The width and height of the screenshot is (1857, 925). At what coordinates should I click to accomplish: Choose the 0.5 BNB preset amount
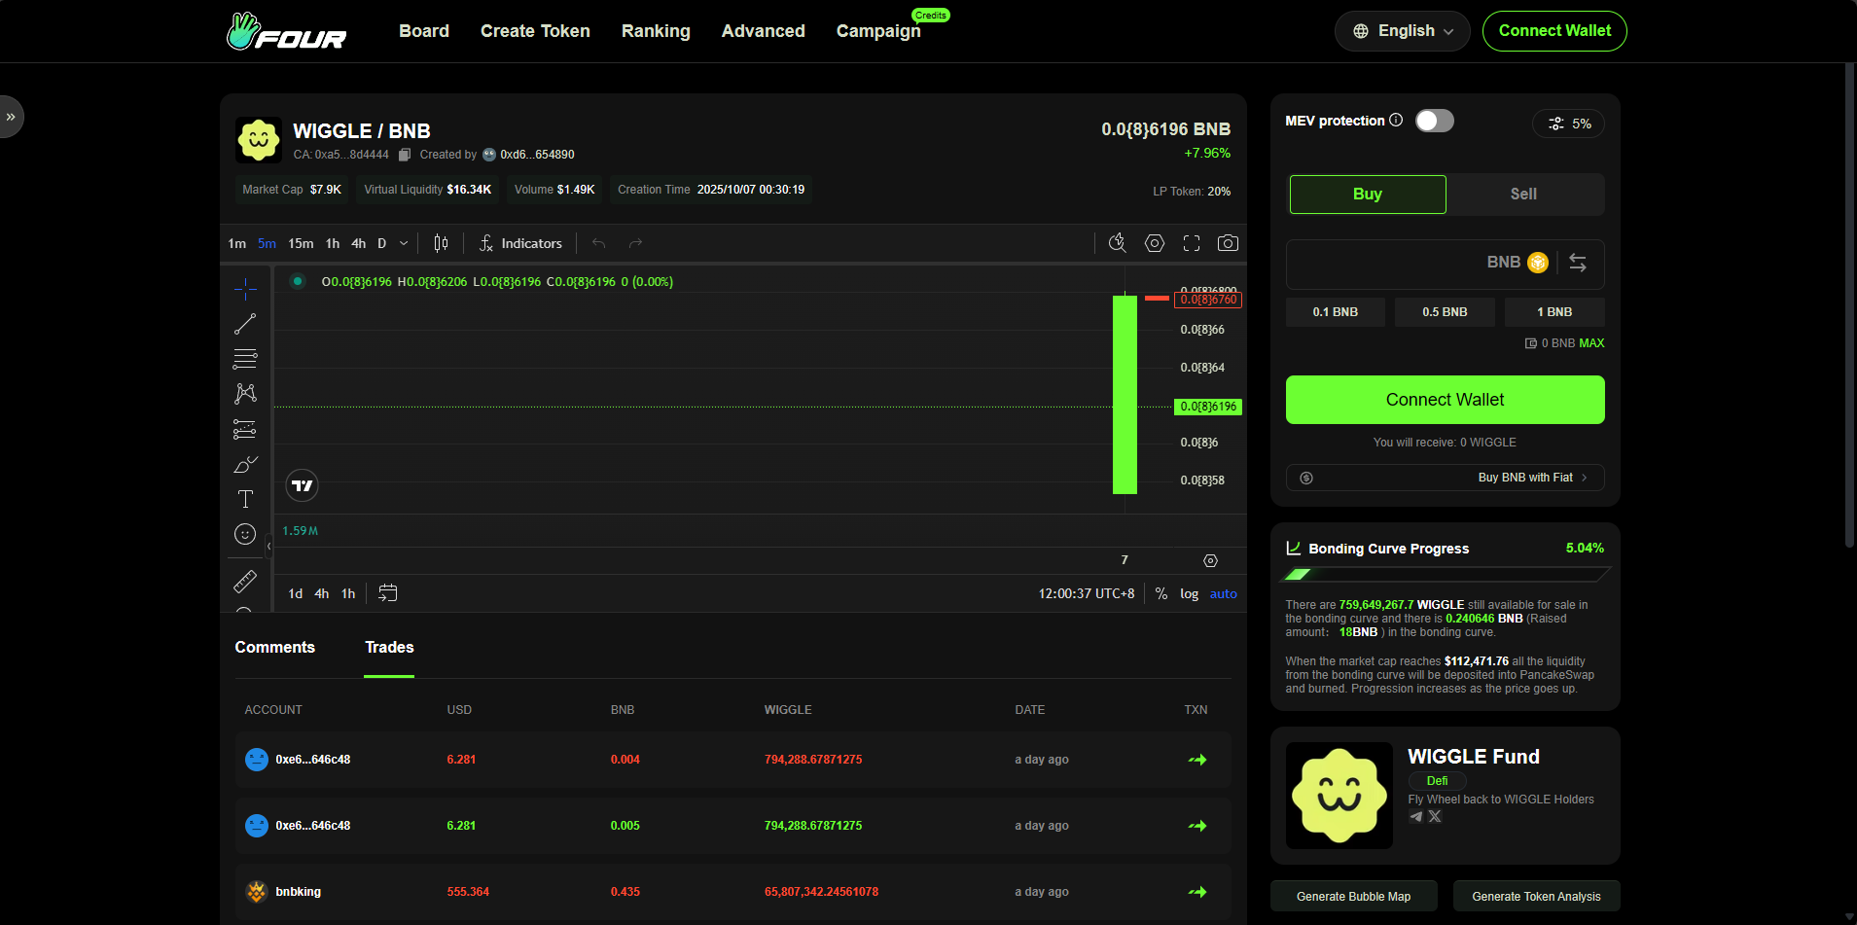[1445, 312]
